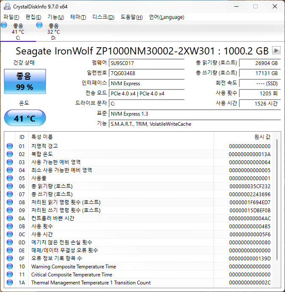Click status circle of 11 Critical Composite Temperature

point(10,274)
